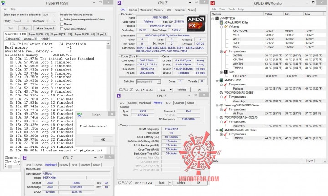The image size is (328, 196).
Task: Click the Fans icon in HWMonitor tree
Action: coord(225,72)
